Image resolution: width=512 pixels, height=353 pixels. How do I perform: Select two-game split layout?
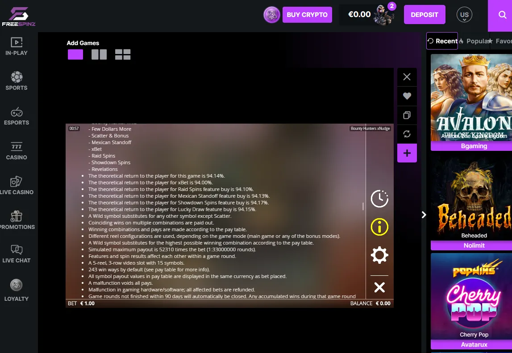[x=99, y=54]
